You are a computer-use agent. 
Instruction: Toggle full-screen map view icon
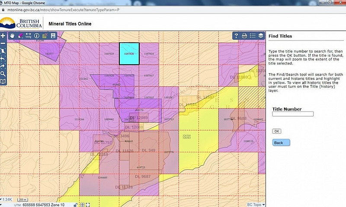(88, 205)
